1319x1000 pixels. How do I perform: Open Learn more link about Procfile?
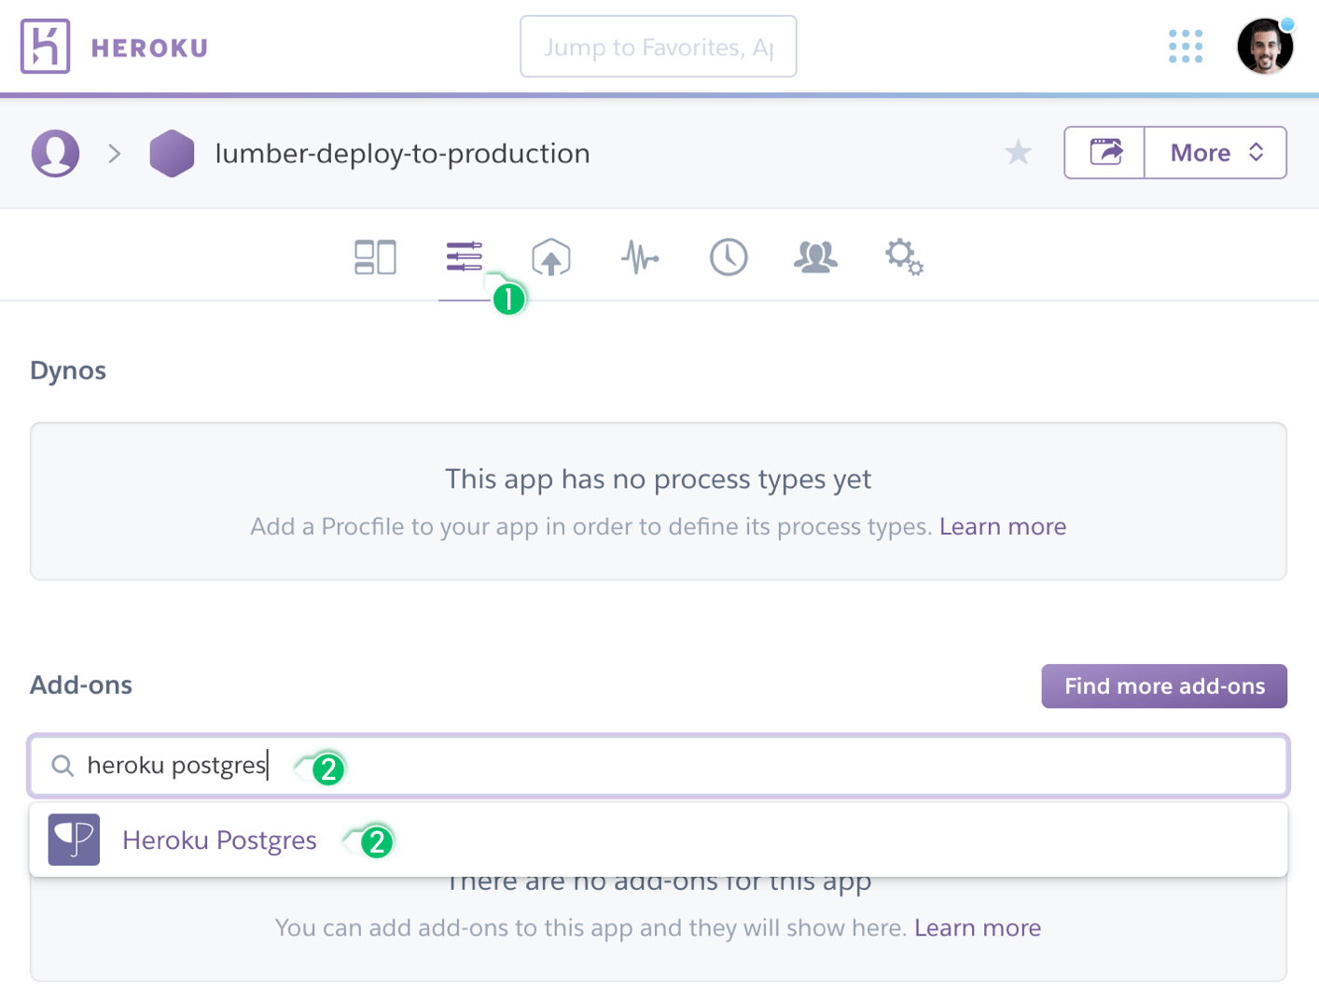coord(1003,527)
